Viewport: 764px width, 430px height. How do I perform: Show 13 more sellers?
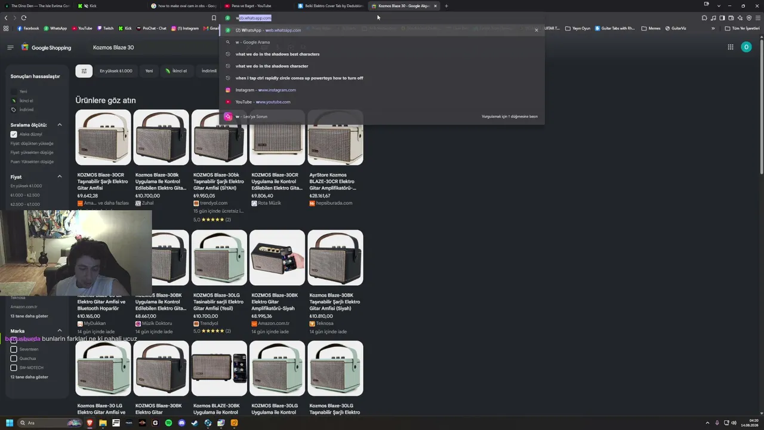(x=29, y=316)
